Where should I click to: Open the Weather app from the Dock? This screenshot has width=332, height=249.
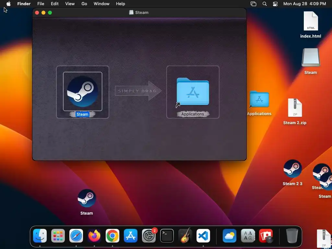click(x=230, y=235)
